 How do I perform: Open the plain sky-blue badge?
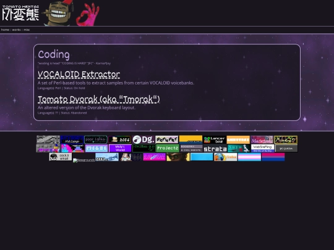tap(202, 157)
